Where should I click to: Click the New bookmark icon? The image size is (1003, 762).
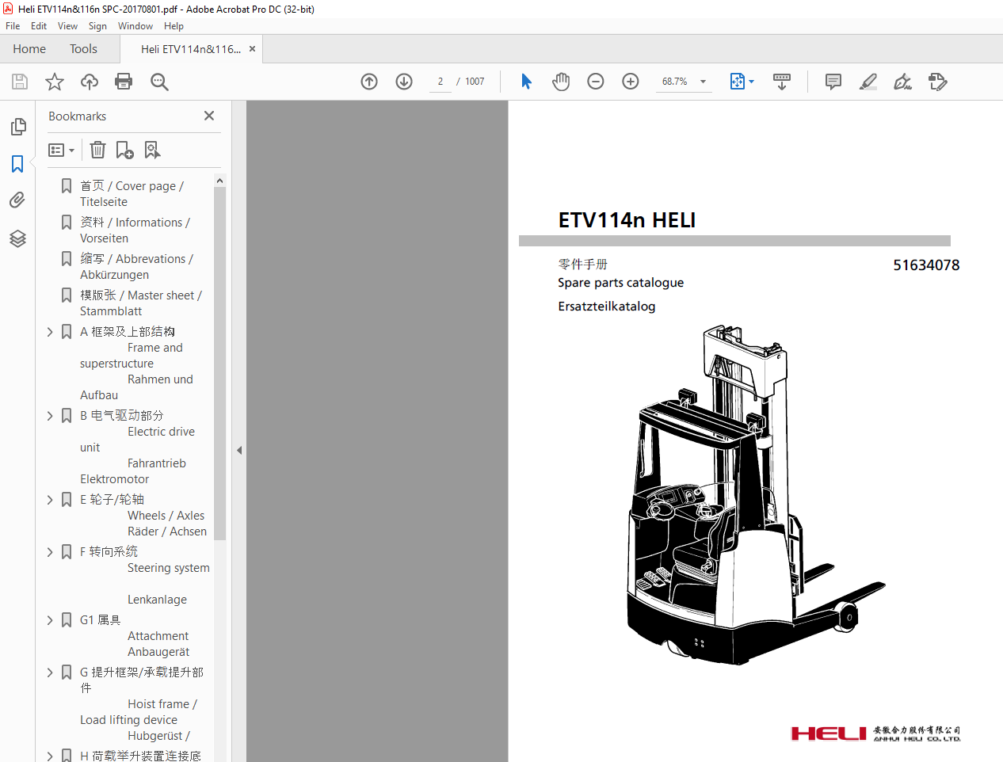(125, 150)
